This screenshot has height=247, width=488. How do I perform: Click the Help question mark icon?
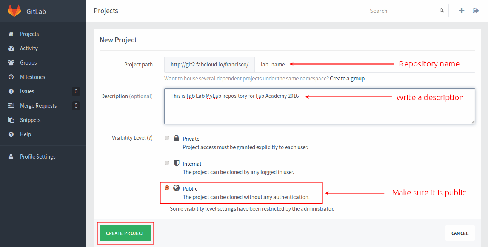click(11, 134)
